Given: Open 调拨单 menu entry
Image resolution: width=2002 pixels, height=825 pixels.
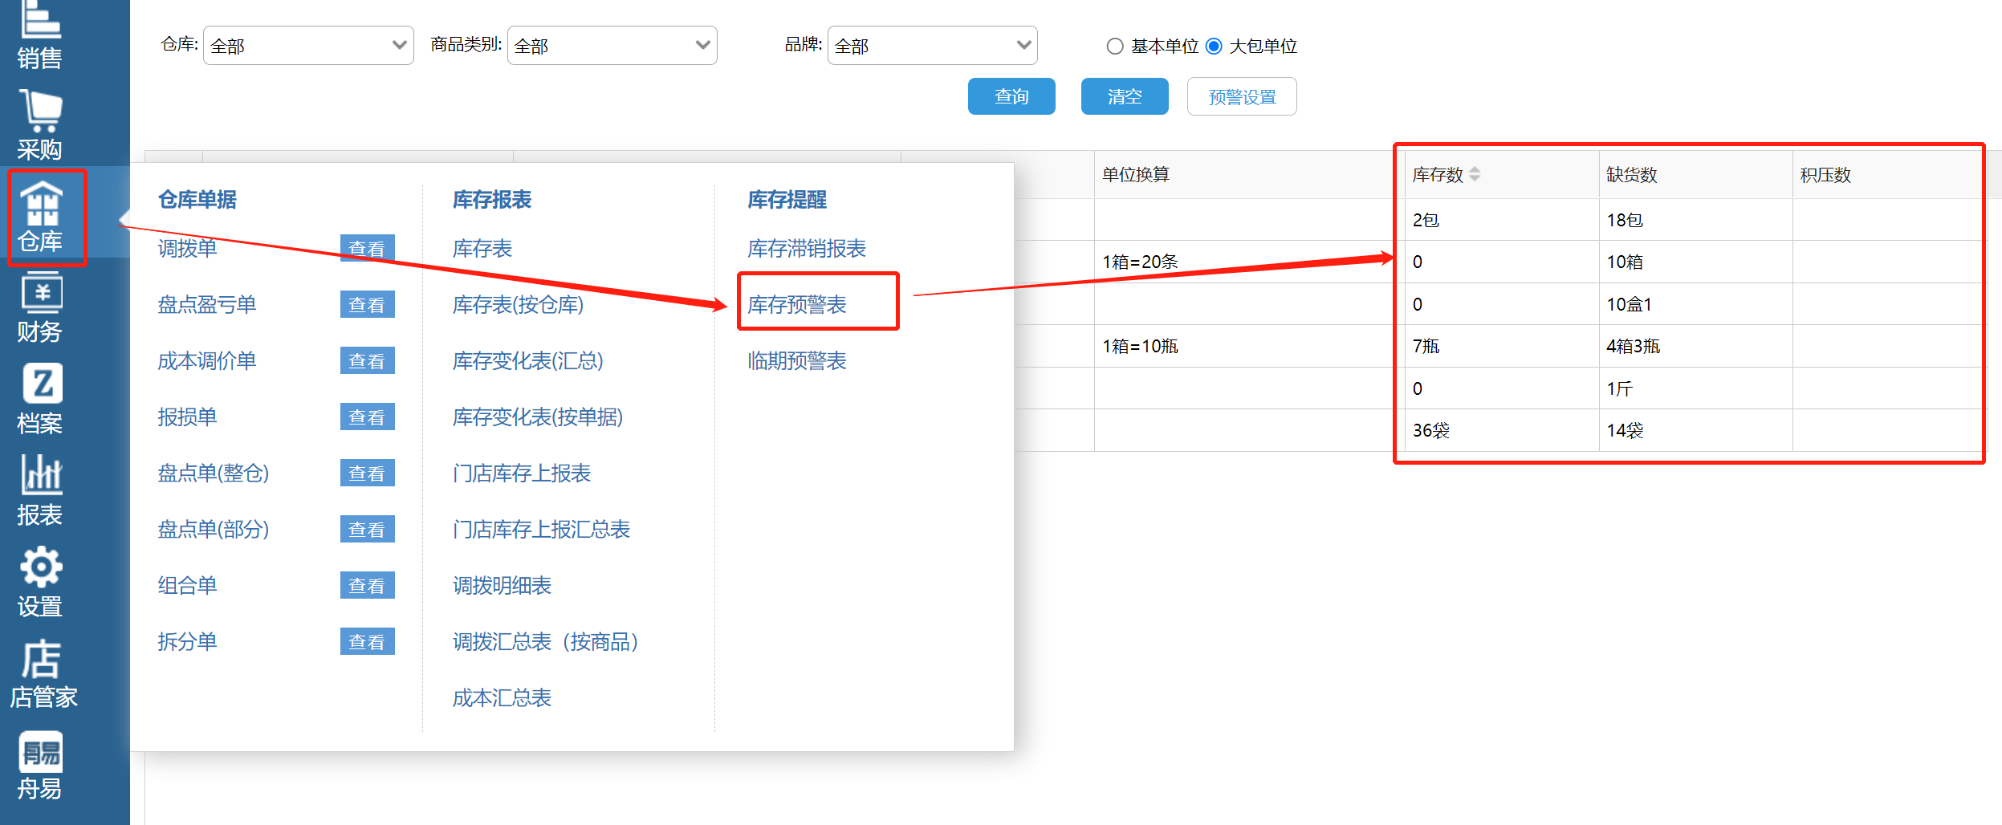Looking at the screenshot, I should 187,248.
